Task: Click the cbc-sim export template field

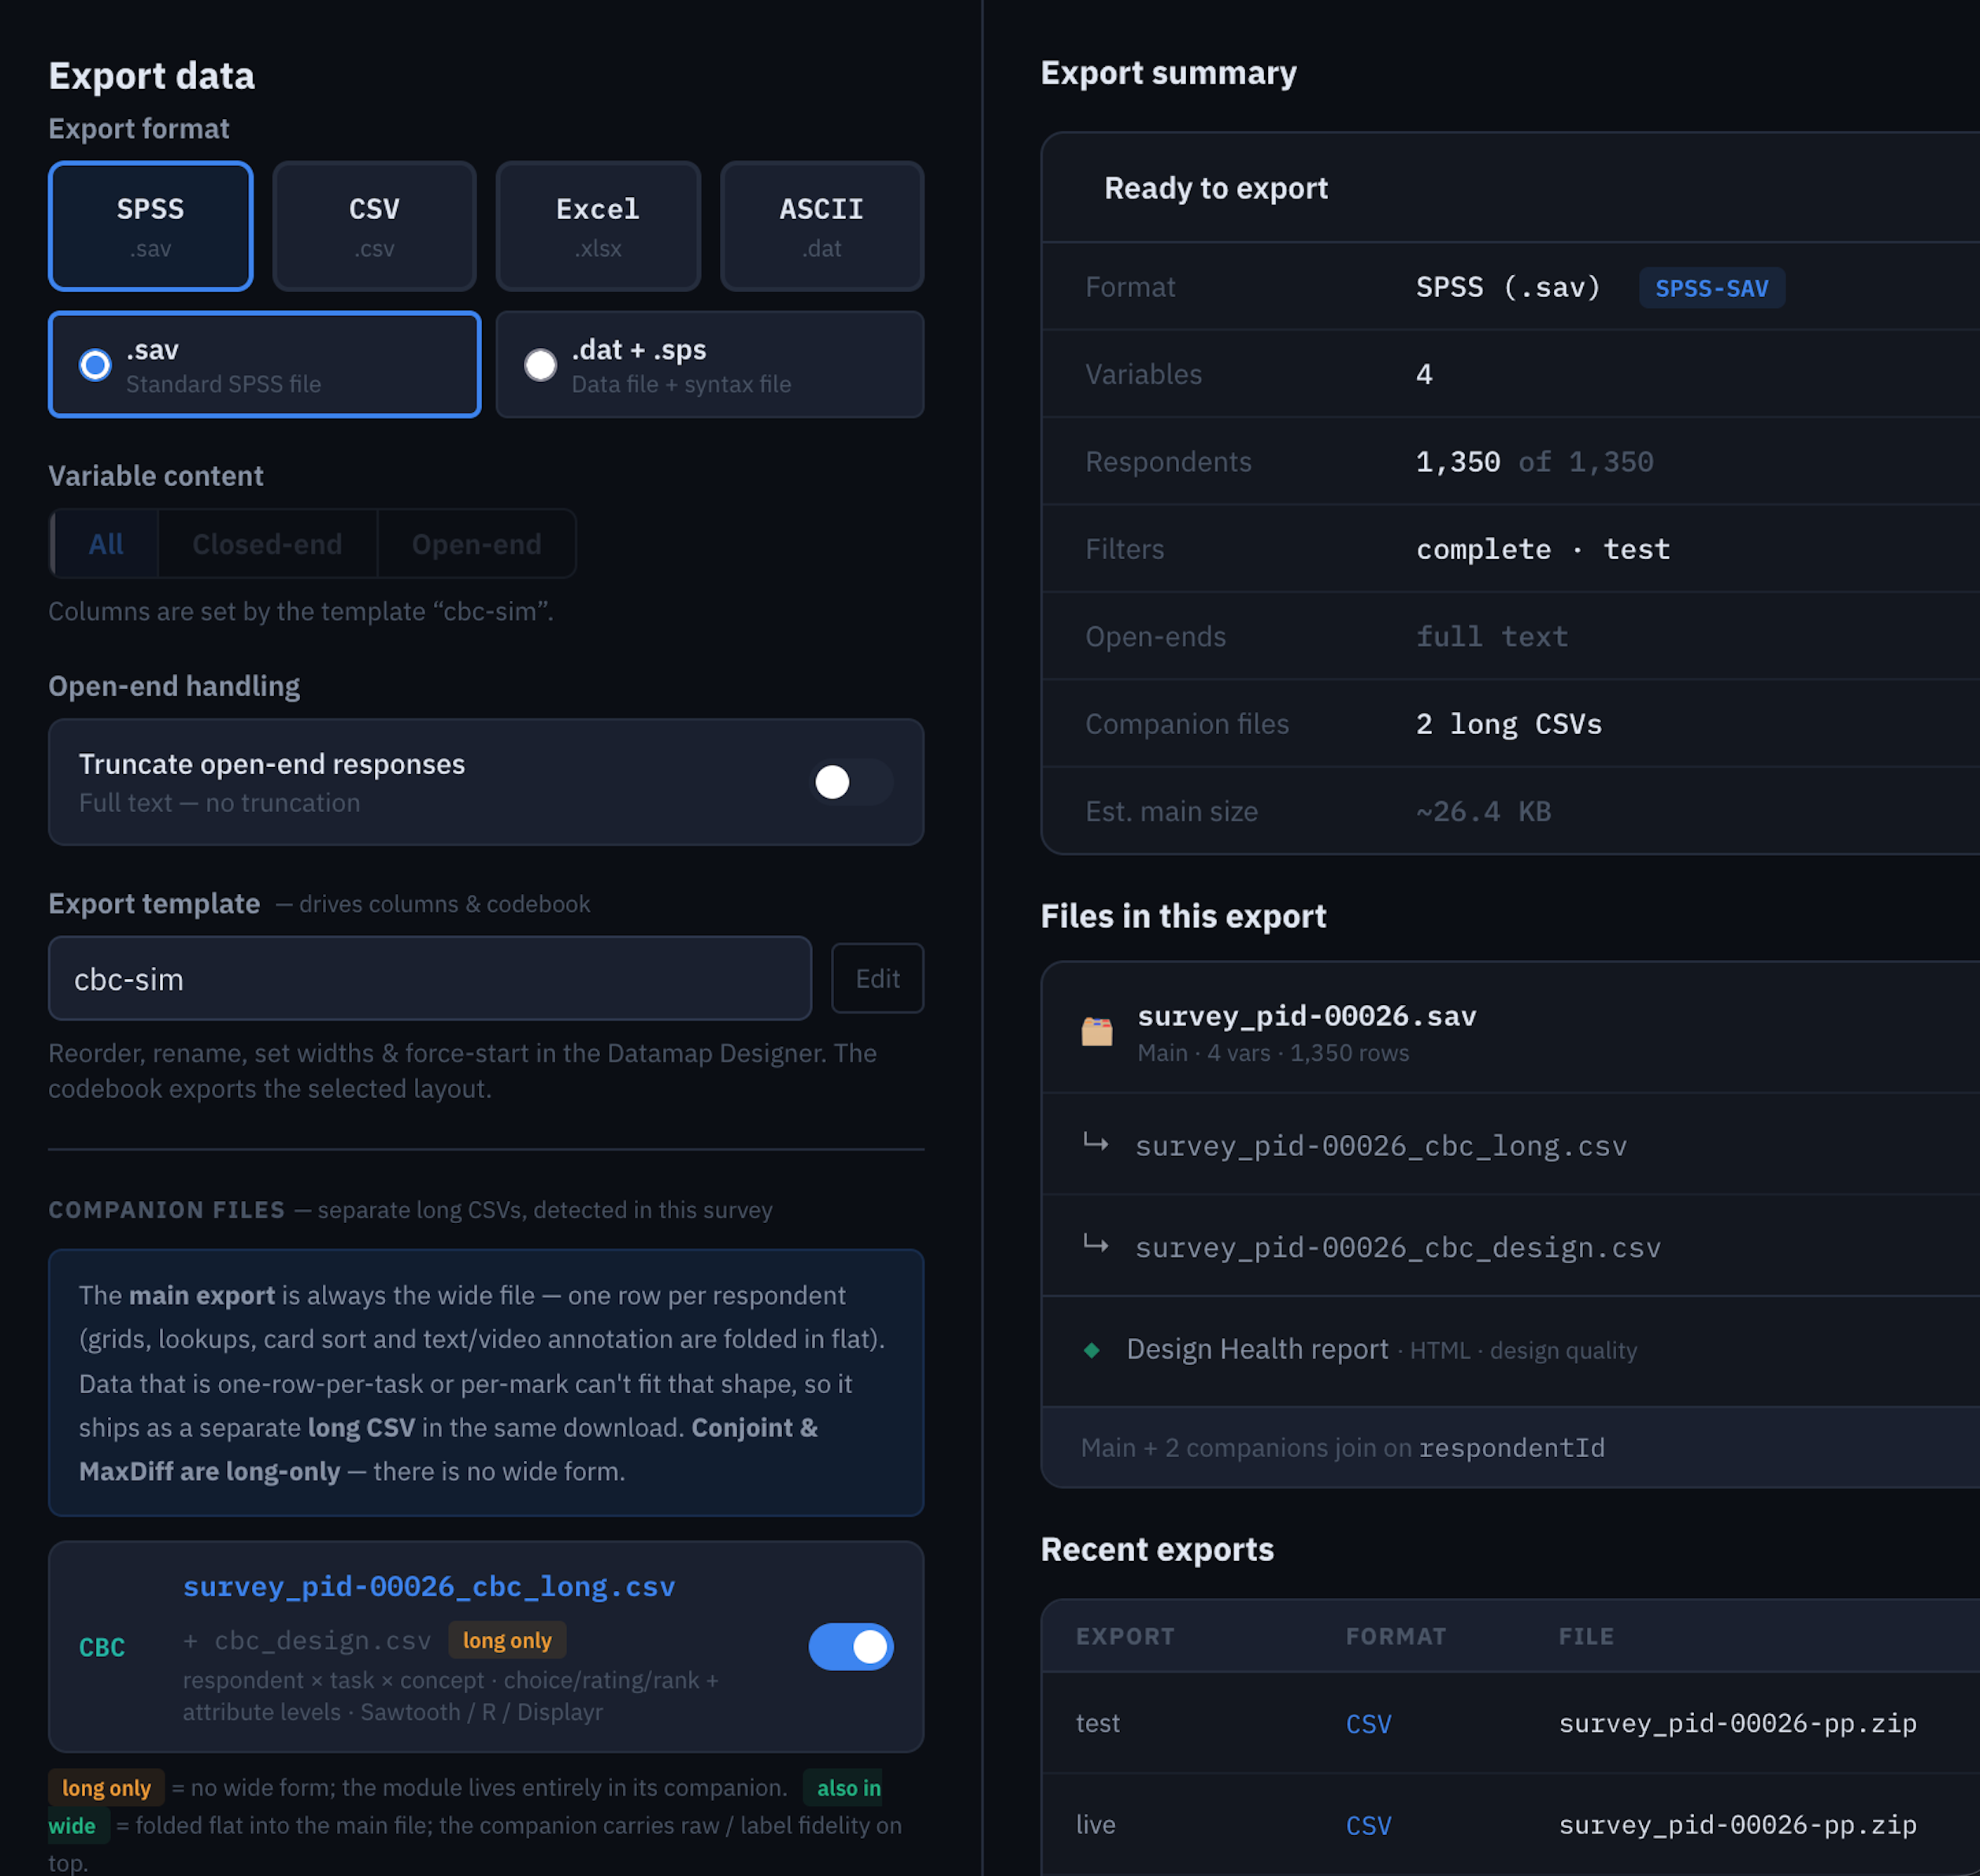Action: [x=430, y=979]
